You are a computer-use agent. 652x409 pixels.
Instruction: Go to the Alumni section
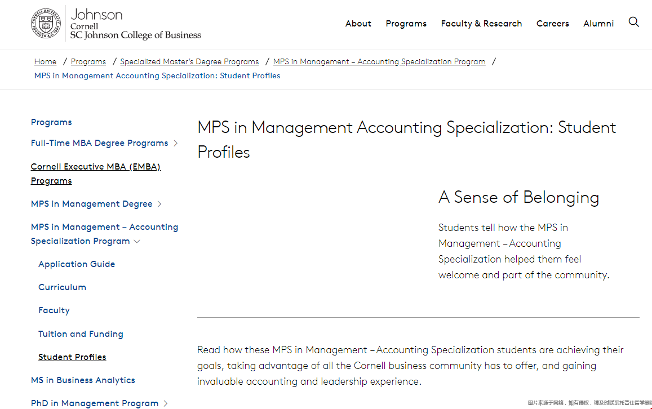coord(598,24)
